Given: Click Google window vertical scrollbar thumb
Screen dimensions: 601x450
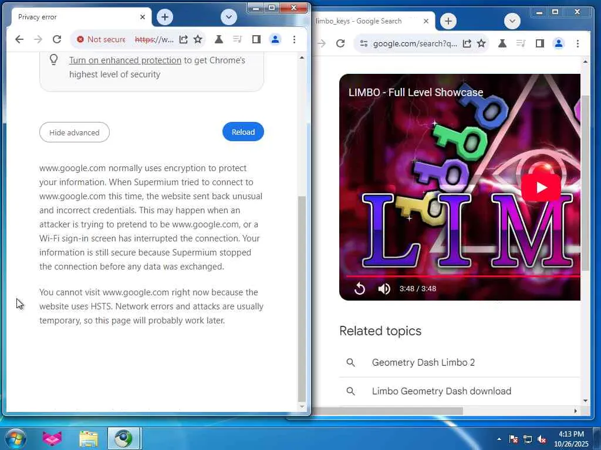Looking at the screenshot, I should [x=585, y=183].
